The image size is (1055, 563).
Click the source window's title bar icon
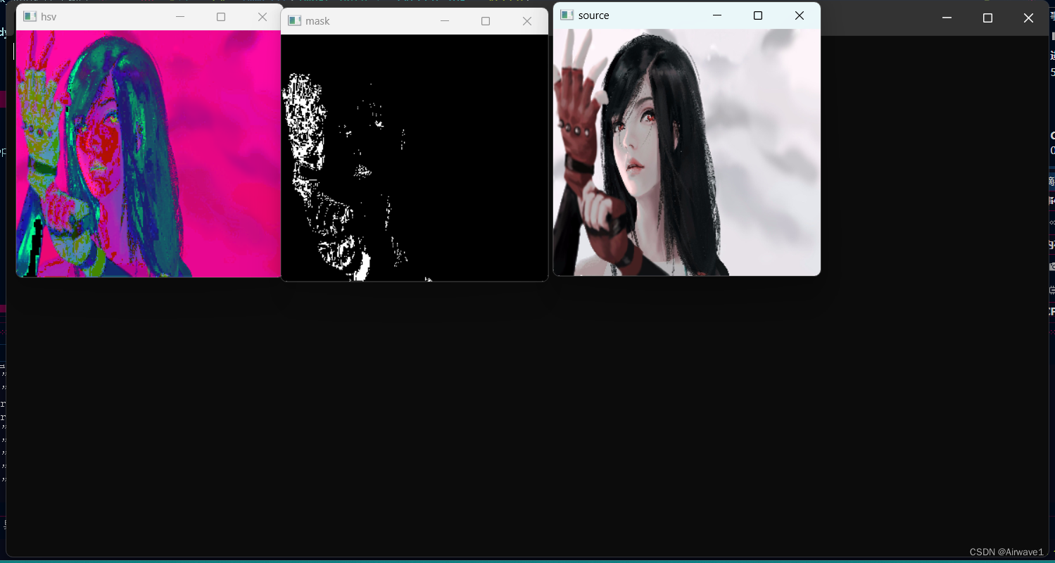[567, 15]
